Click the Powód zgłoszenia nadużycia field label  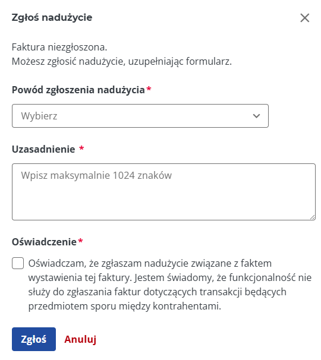coord(78,90)
